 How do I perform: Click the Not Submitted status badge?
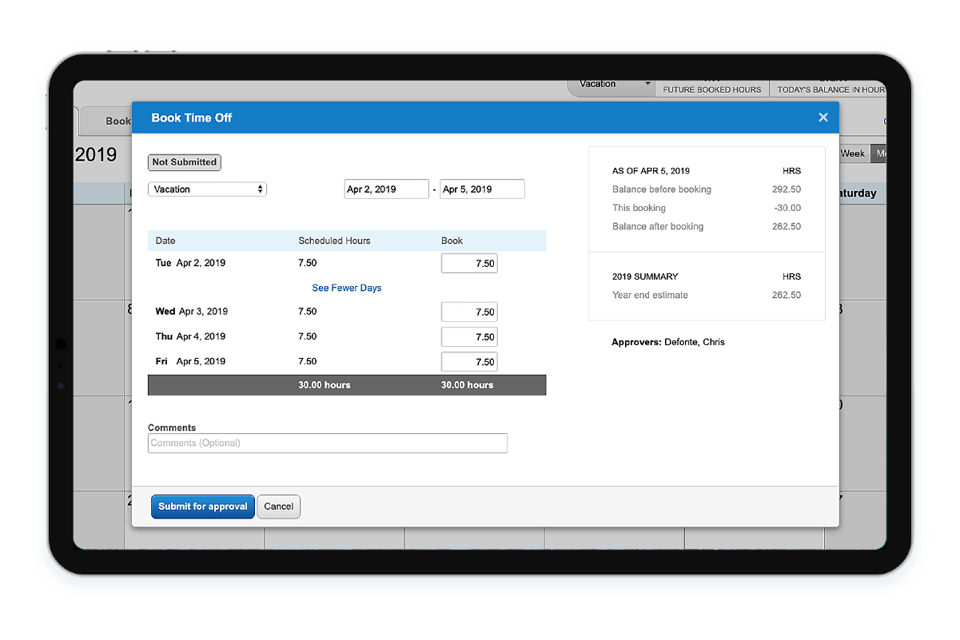185,162
